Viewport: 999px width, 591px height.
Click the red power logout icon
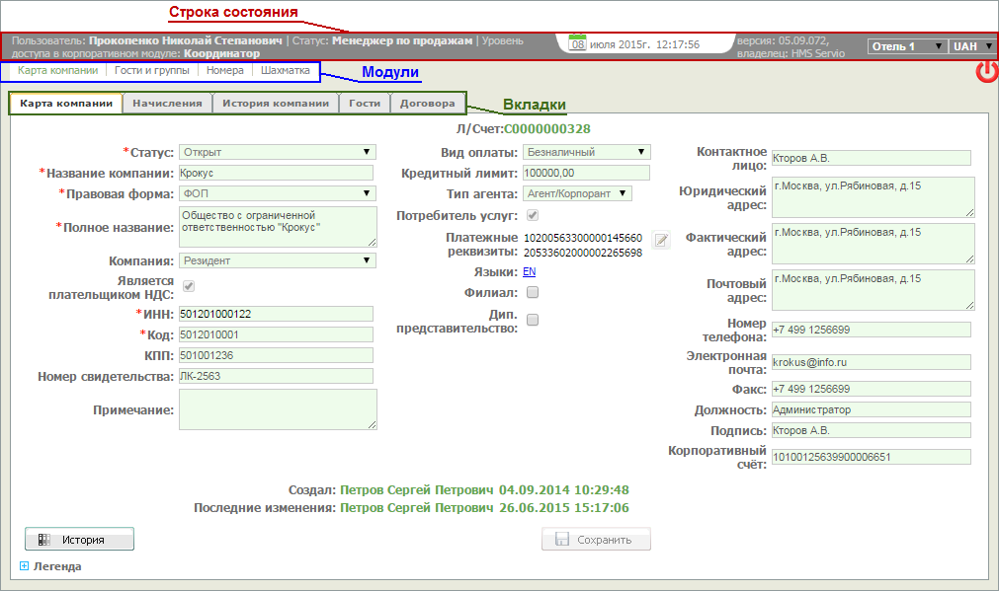point(986,72)
